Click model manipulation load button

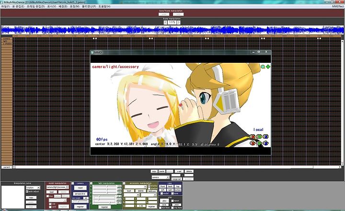click(x=51, y=192)
